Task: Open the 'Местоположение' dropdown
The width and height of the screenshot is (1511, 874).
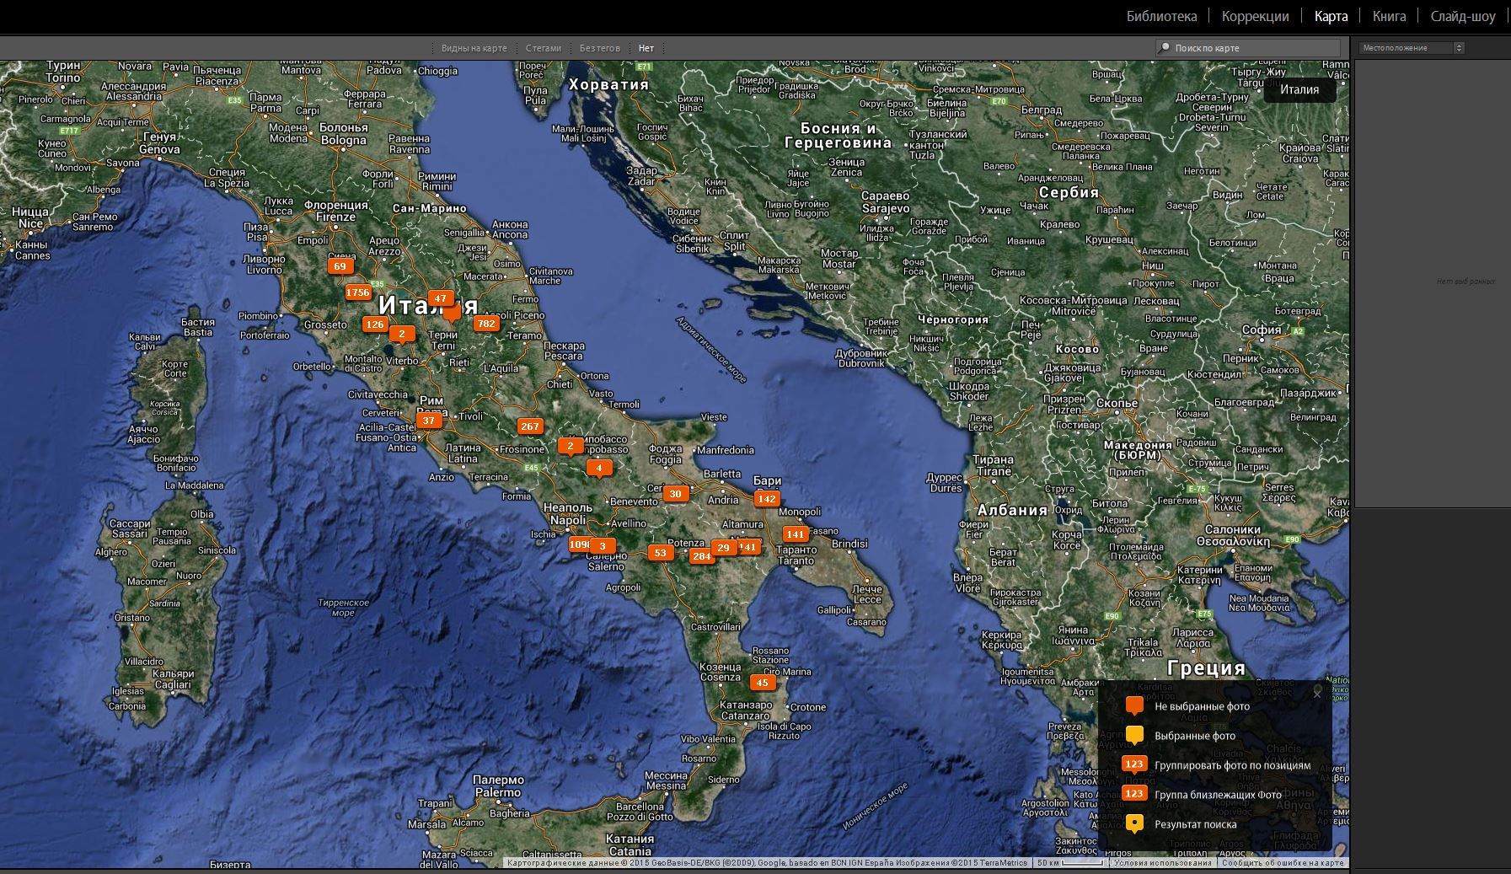Action: click(1412, 48)
